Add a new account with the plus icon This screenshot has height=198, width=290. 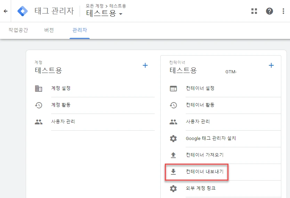(x=145, y=65)
